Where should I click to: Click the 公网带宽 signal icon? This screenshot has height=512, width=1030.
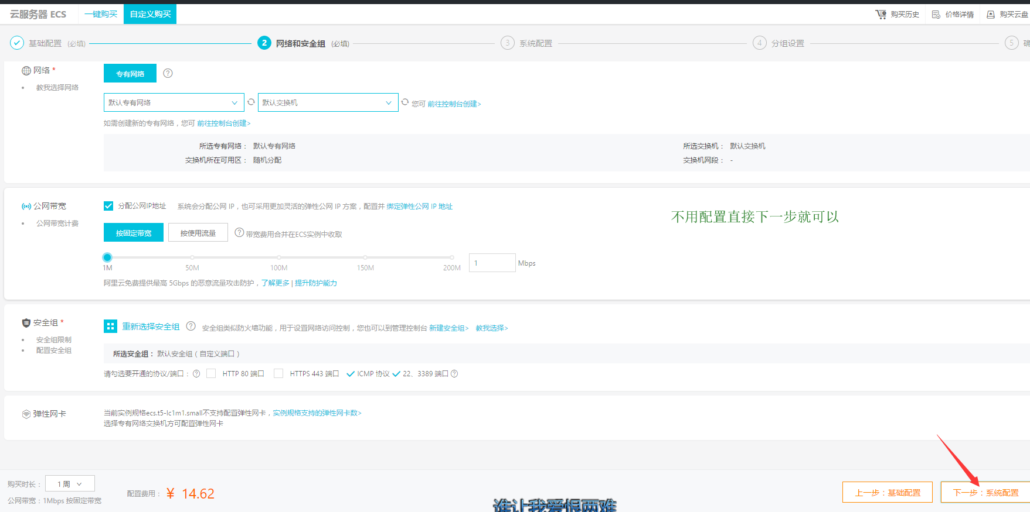[x=26, y=206]
